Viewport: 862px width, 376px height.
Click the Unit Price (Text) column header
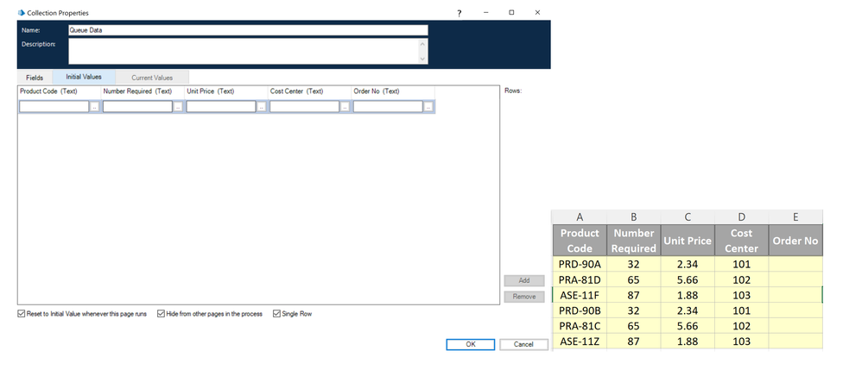[226, 91]
